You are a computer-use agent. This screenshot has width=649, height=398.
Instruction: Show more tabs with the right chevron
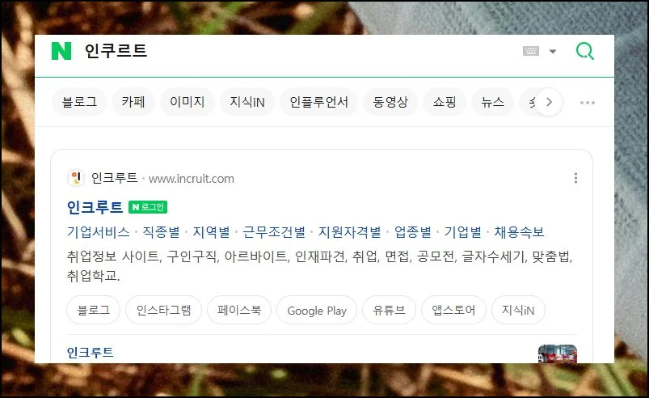pos(549,102)
